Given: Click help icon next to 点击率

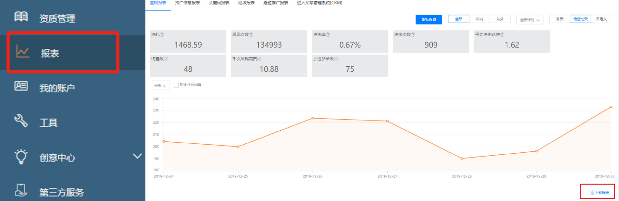Looking at the screenshot, I should click(x=328, y=35).
